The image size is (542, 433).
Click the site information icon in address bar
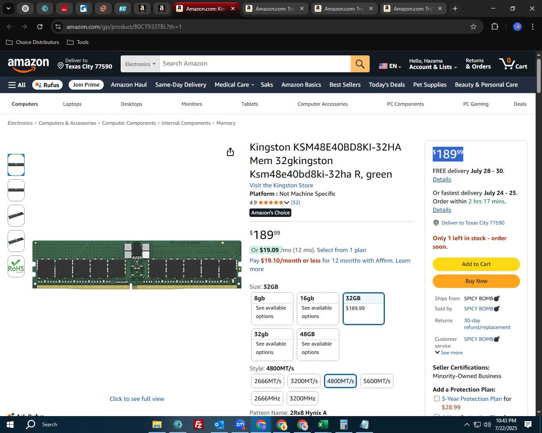pos(58,27)
